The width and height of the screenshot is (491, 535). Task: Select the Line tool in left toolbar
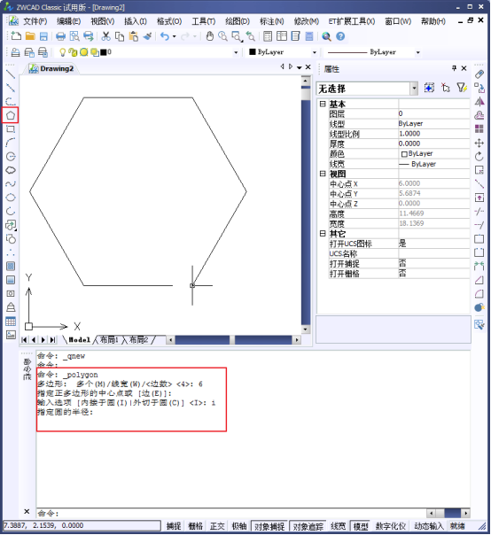tap(11, 74)
